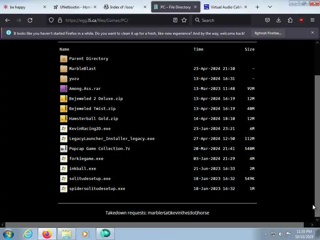Image resolution: width=320 pixels, height=240 pixels.
Task: Download forkiegame.exe
Action: click(86, 158)
